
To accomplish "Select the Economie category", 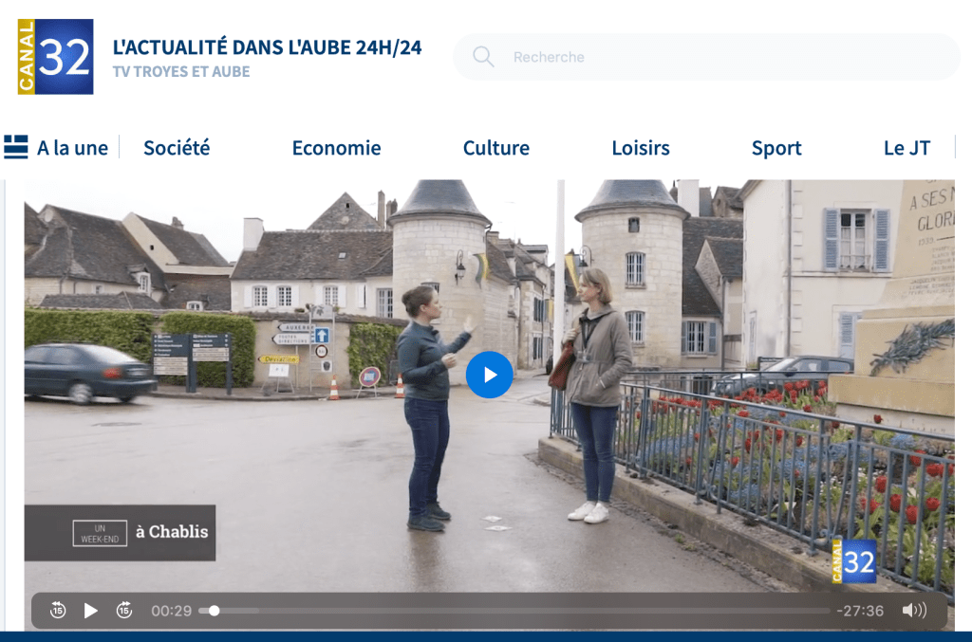I will (x=336, y=148).
